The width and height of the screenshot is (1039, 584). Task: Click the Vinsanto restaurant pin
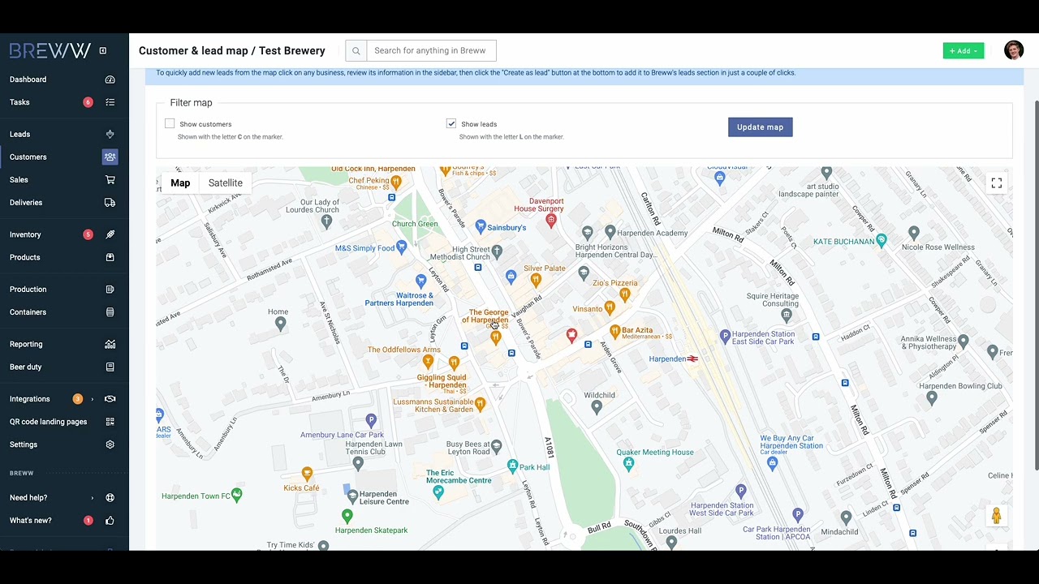[610, 308]
